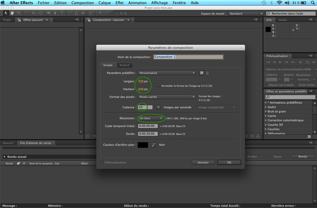Select the Pen tool
317x208 pixels.
tap(55, 13)
